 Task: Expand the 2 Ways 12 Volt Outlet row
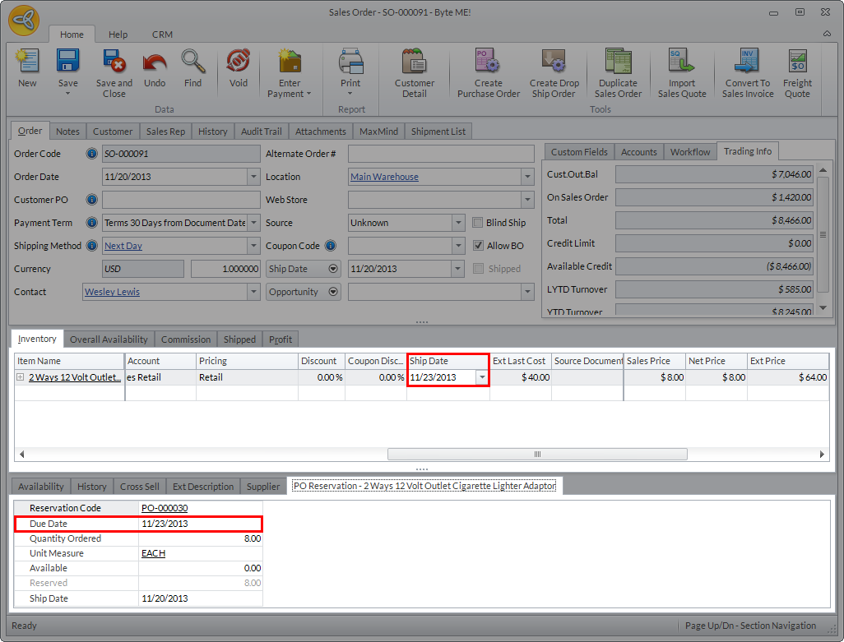click(21, 377)
